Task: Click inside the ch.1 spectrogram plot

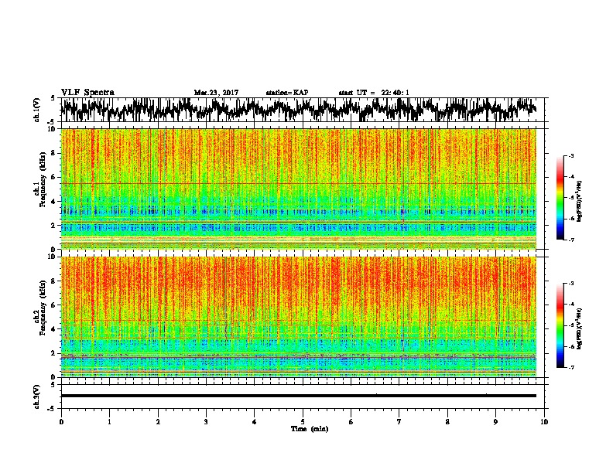Action: point(299,189)
